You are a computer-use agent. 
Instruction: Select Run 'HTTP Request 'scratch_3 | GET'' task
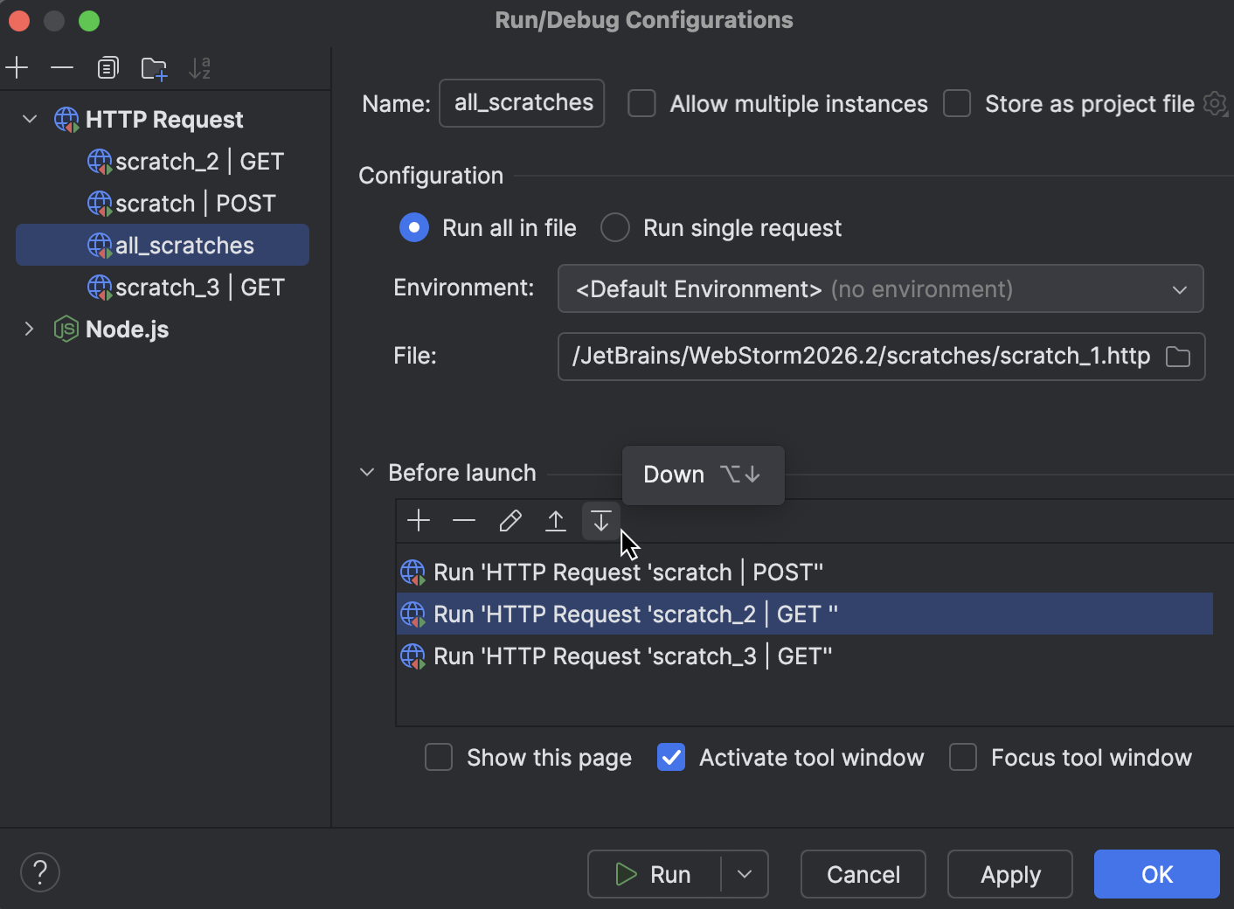tap(805, 656)
